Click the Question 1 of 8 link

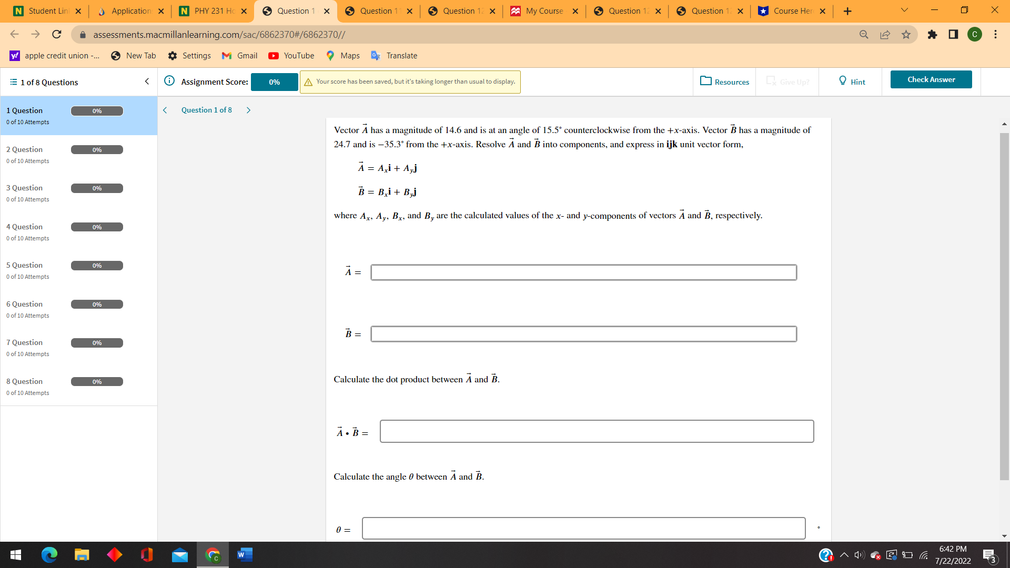pyautogui.click(x=206, y=110)
